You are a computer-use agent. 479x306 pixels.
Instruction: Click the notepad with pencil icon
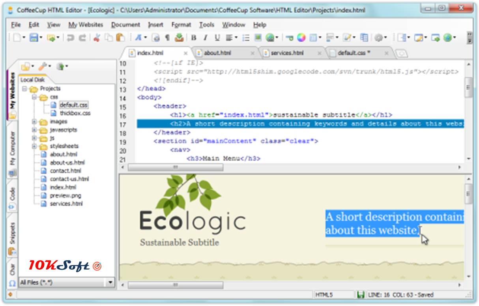347,38
